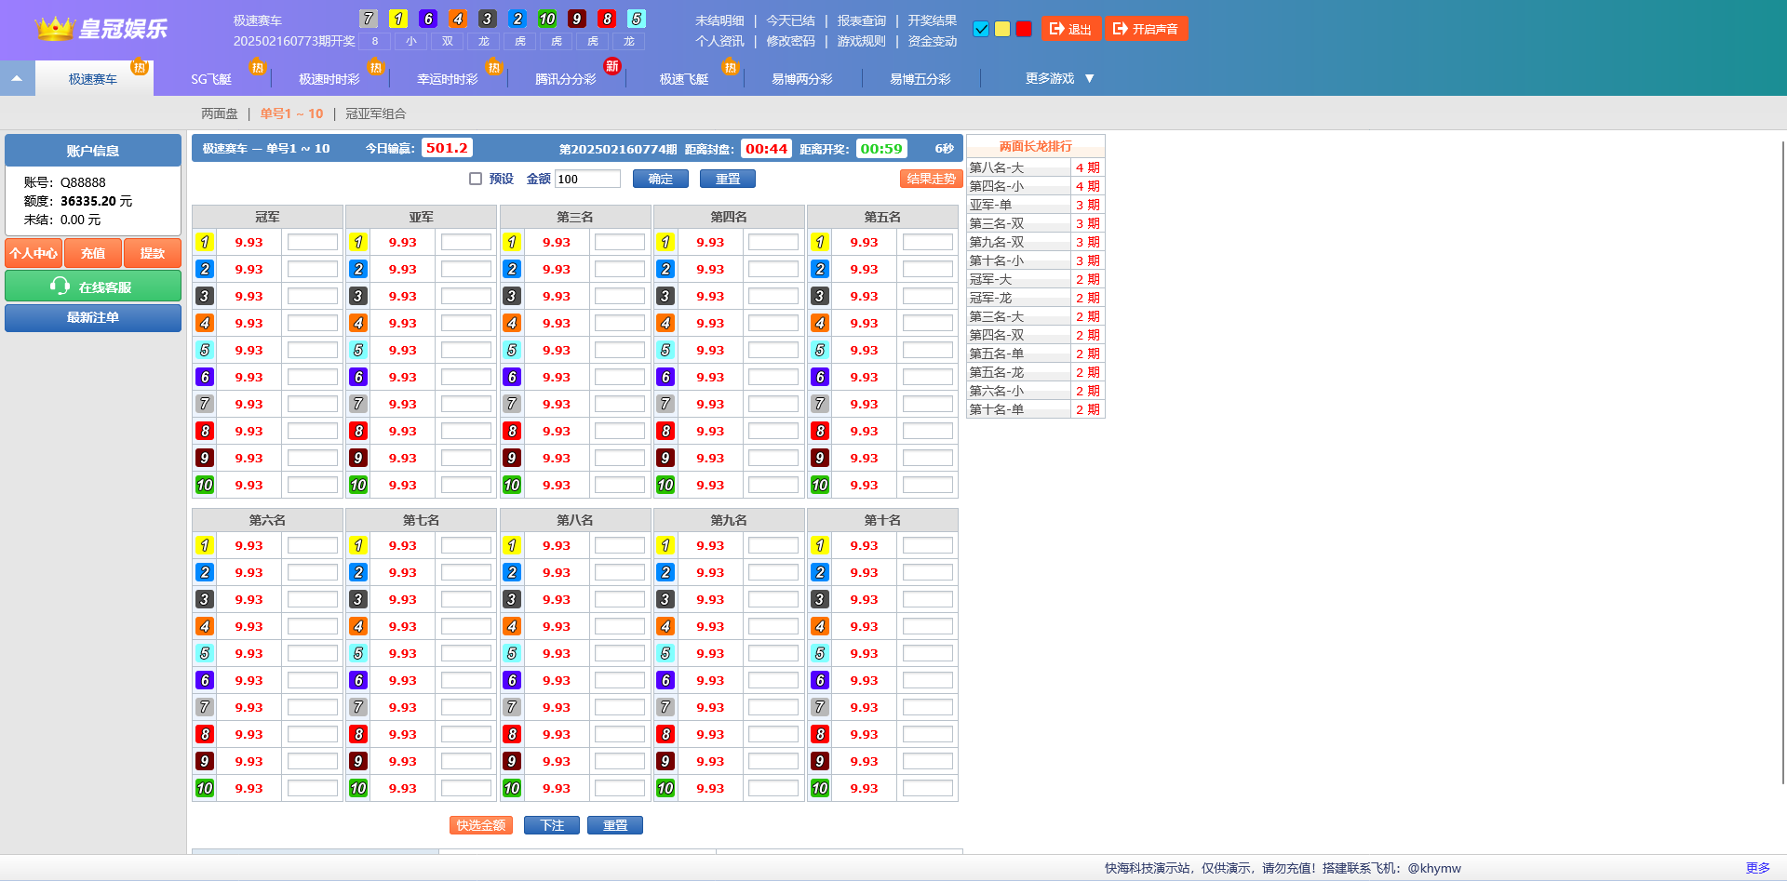The width and height of the screenshot is (1787, 881).
Task: Switch to the 两面盘 sub-tab
Action: coord(220,113)
